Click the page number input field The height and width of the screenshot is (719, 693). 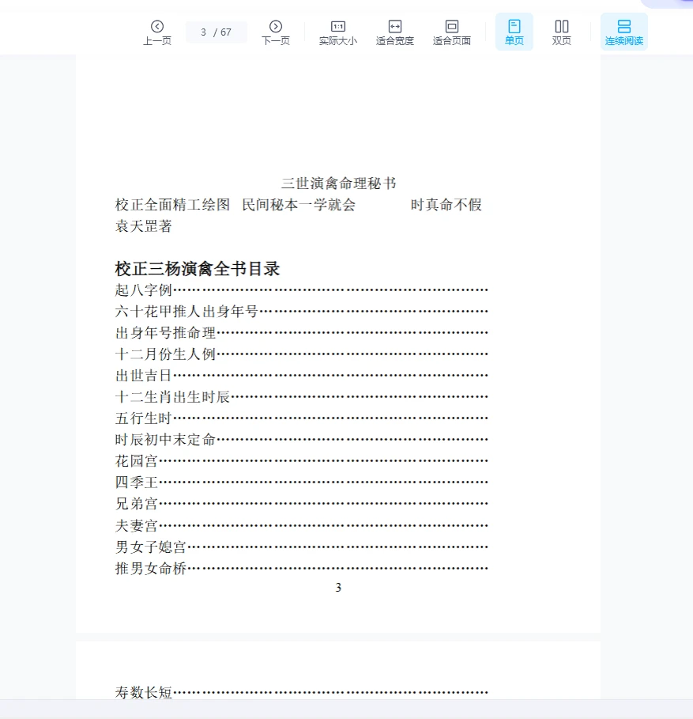click(x=217, y=32)
